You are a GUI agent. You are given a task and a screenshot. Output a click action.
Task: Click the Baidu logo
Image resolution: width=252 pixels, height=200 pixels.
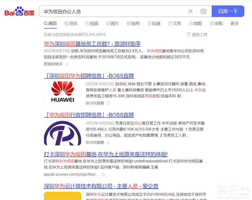click(19, 11)
